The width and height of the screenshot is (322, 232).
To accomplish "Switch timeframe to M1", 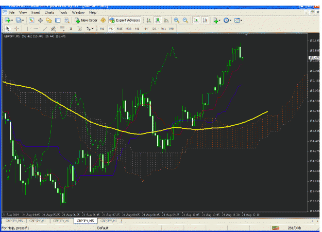I will (102, 29).
